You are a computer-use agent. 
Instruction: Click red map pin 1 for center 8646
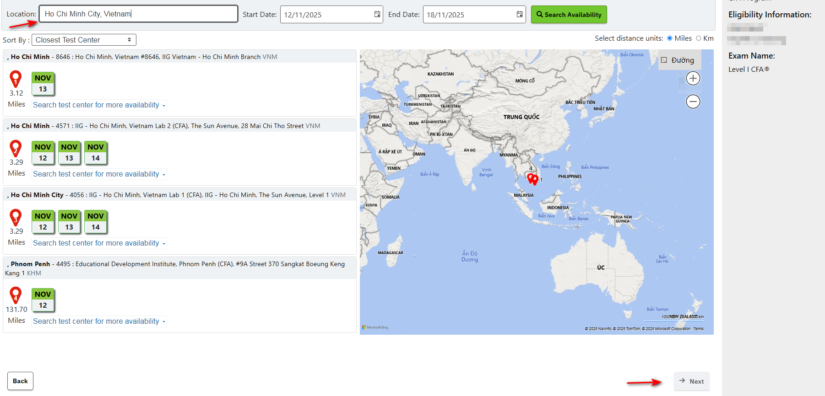coord(16,79)
